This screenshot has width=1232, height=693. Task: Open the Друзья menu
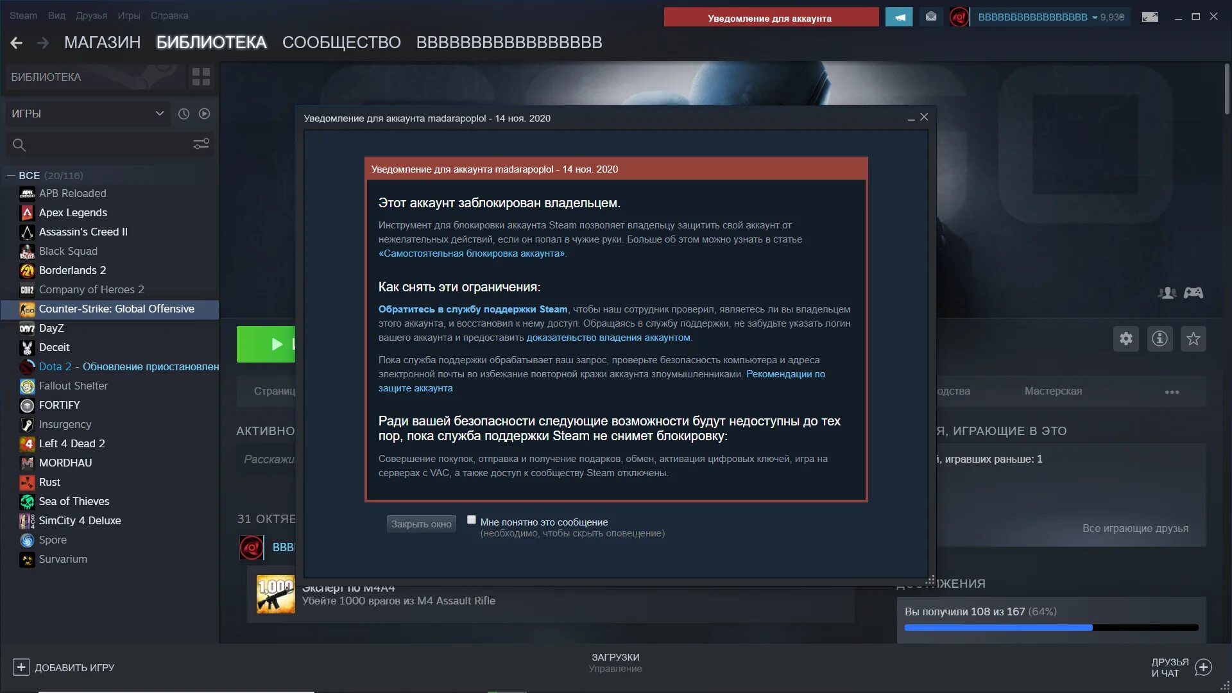click(92, 15)
